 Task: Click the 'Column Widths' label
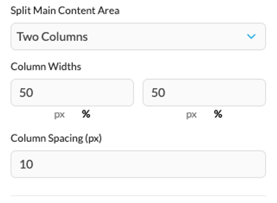point(46,67)
